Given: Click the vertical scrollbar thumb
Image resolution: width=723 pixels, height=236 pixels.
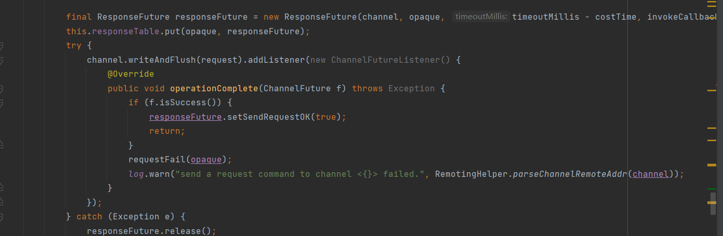Looking at the screenshot, I should (713, 203).
